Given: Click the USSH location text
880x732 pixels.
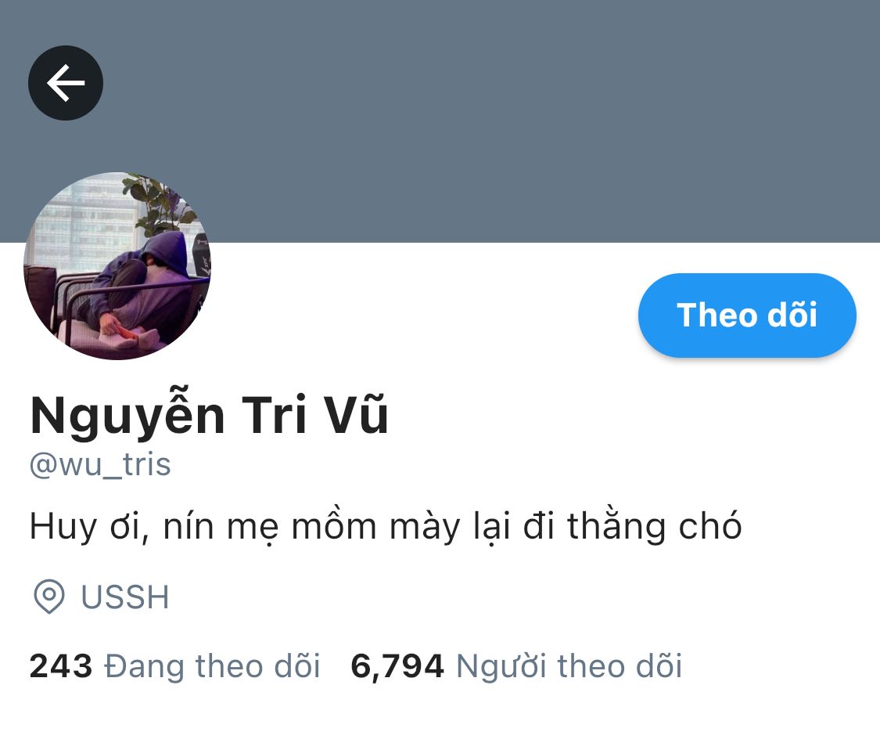Looking at the screenshot, I should 125,597.
